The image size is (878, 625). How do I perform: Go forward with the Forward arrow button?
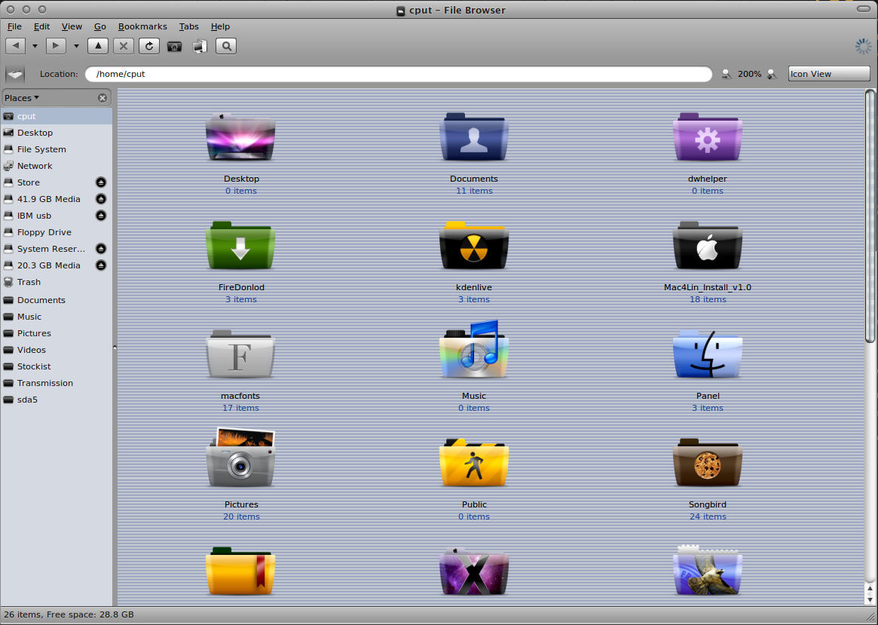56,46
